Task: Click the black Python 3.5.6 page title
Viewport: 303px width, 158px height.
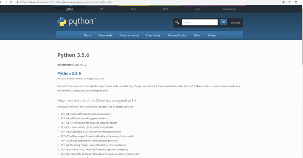Action: pos(73,55)
